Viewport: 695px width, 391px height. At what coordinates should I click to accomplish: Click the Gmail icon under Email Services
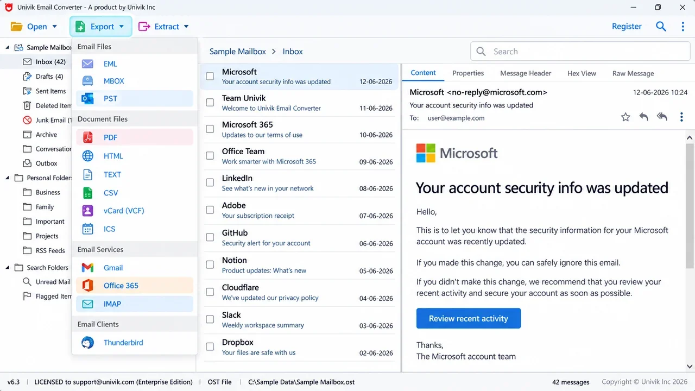point(87,268)
